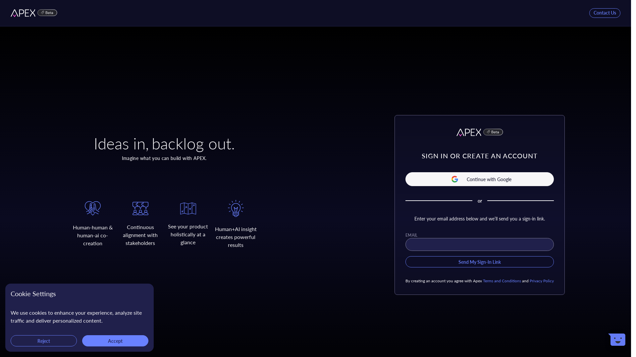This screenshot has width=636, height=357.
Task: Open the chat widget smiley bubble
Action: (616, 339)
